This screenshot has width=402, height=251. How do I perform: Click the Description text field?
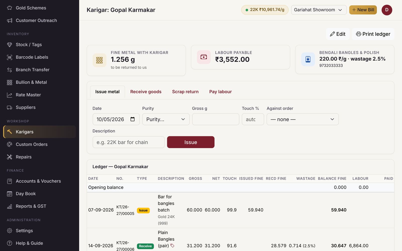click(128, 142)
